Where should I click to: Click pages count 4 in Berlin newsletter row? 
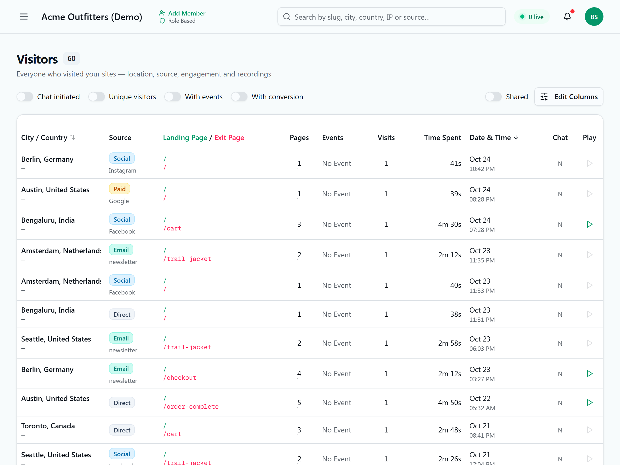click(299, 374)
